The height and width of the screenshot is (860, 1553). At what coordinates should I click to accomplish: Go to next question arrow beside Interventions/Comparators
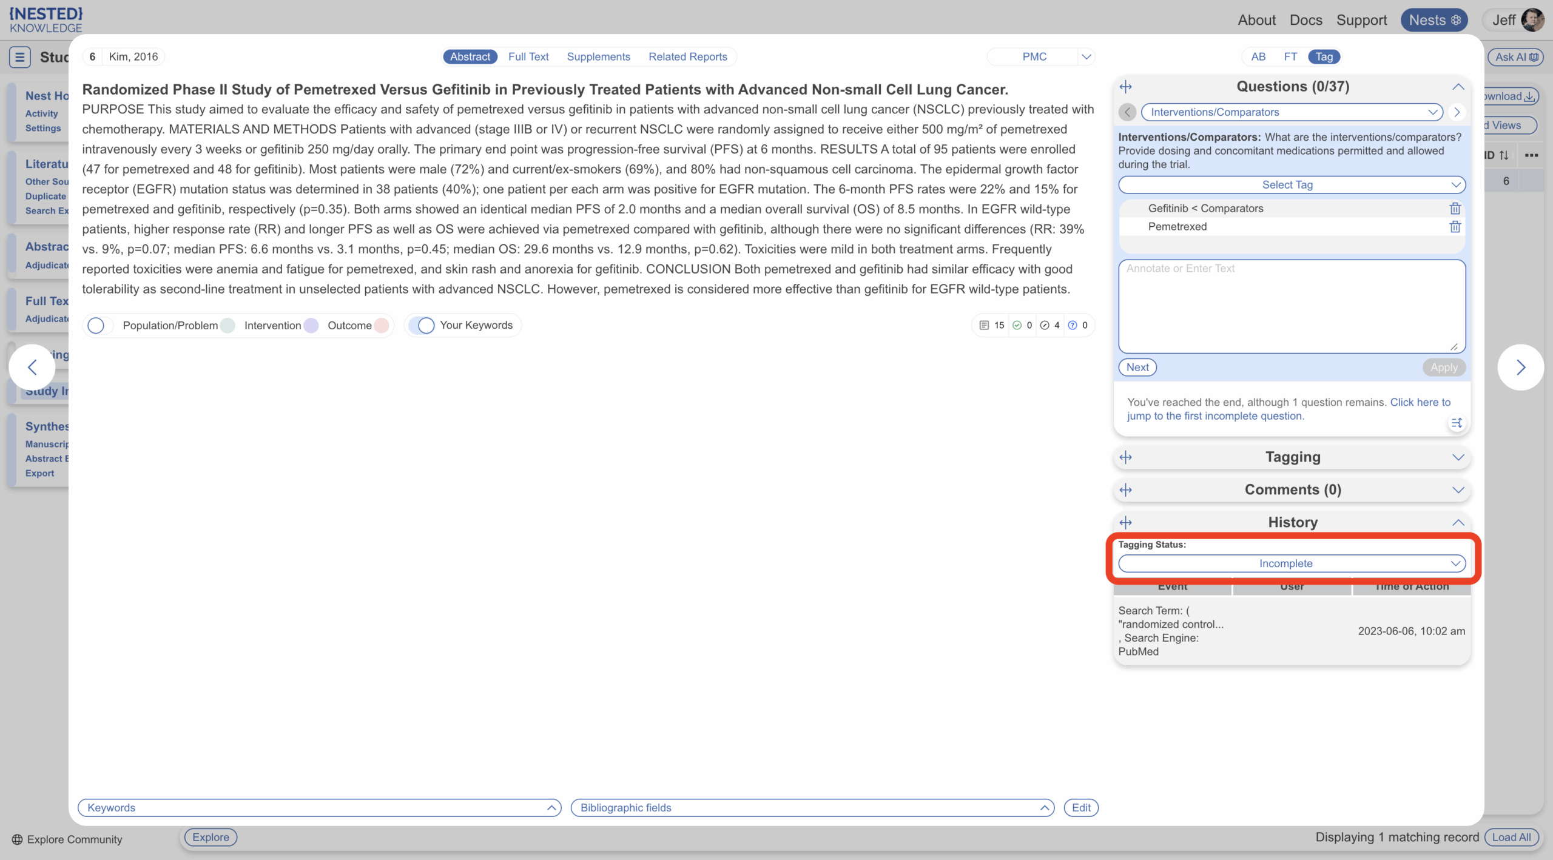(x=1457, y=112)
